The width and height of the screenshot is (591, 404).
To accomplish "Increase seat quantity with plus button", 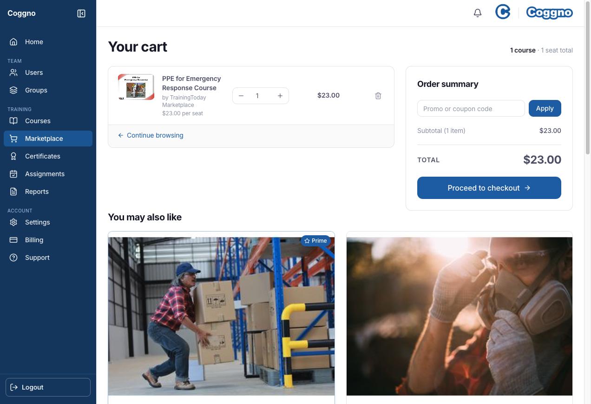I will (x=280, y=96).
